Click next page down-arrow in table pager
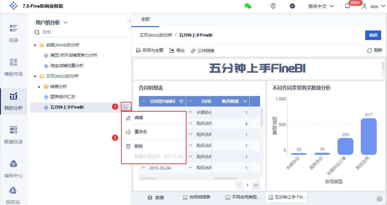The height and width of the screenshot is (205, 387). (x=256, y=185)
